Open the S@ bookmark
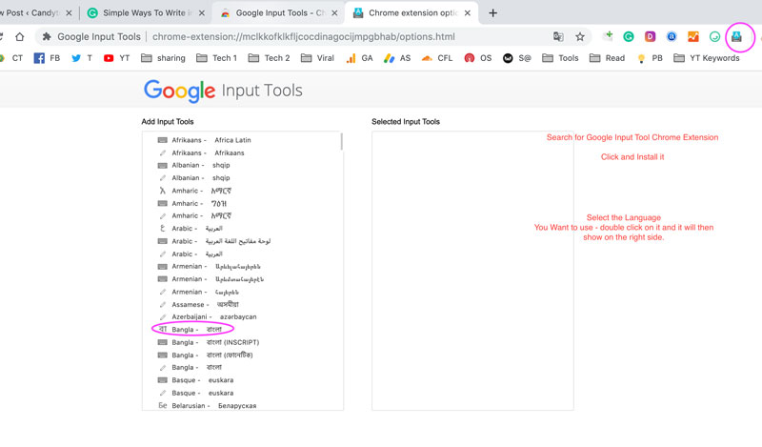 (x=516, y=58)
